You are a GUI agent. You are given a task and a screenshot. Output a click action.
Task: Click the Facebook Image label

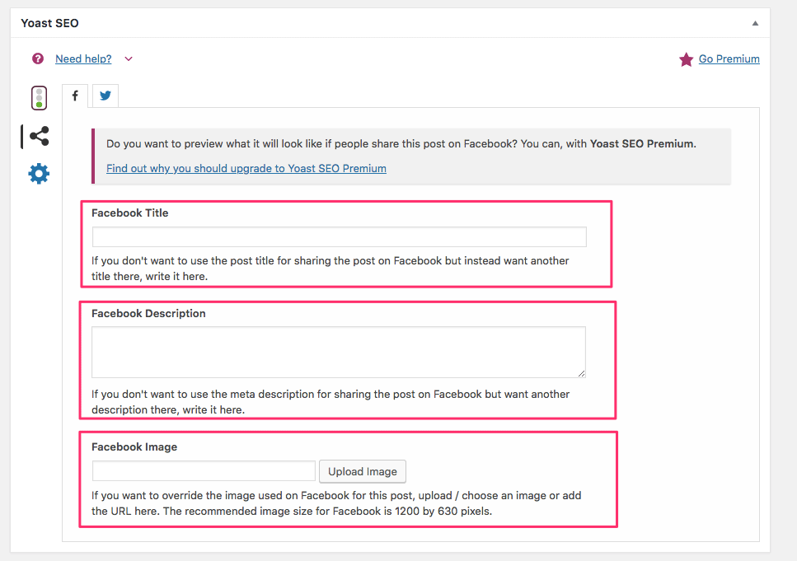[134, 447]
